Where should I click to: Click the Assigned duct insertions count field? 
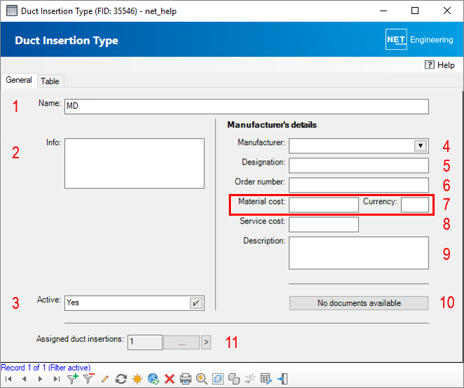click(x=145, y=342)
